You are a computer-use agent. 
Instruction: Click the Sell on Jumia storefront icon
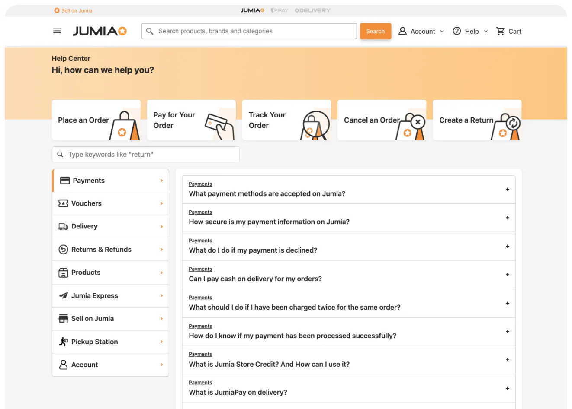63,319
